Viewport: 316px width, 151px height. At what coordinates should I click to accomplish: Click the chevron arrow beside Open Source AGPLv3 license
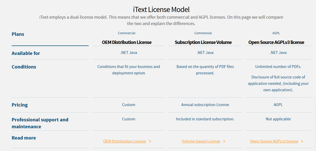coord(302,141)
